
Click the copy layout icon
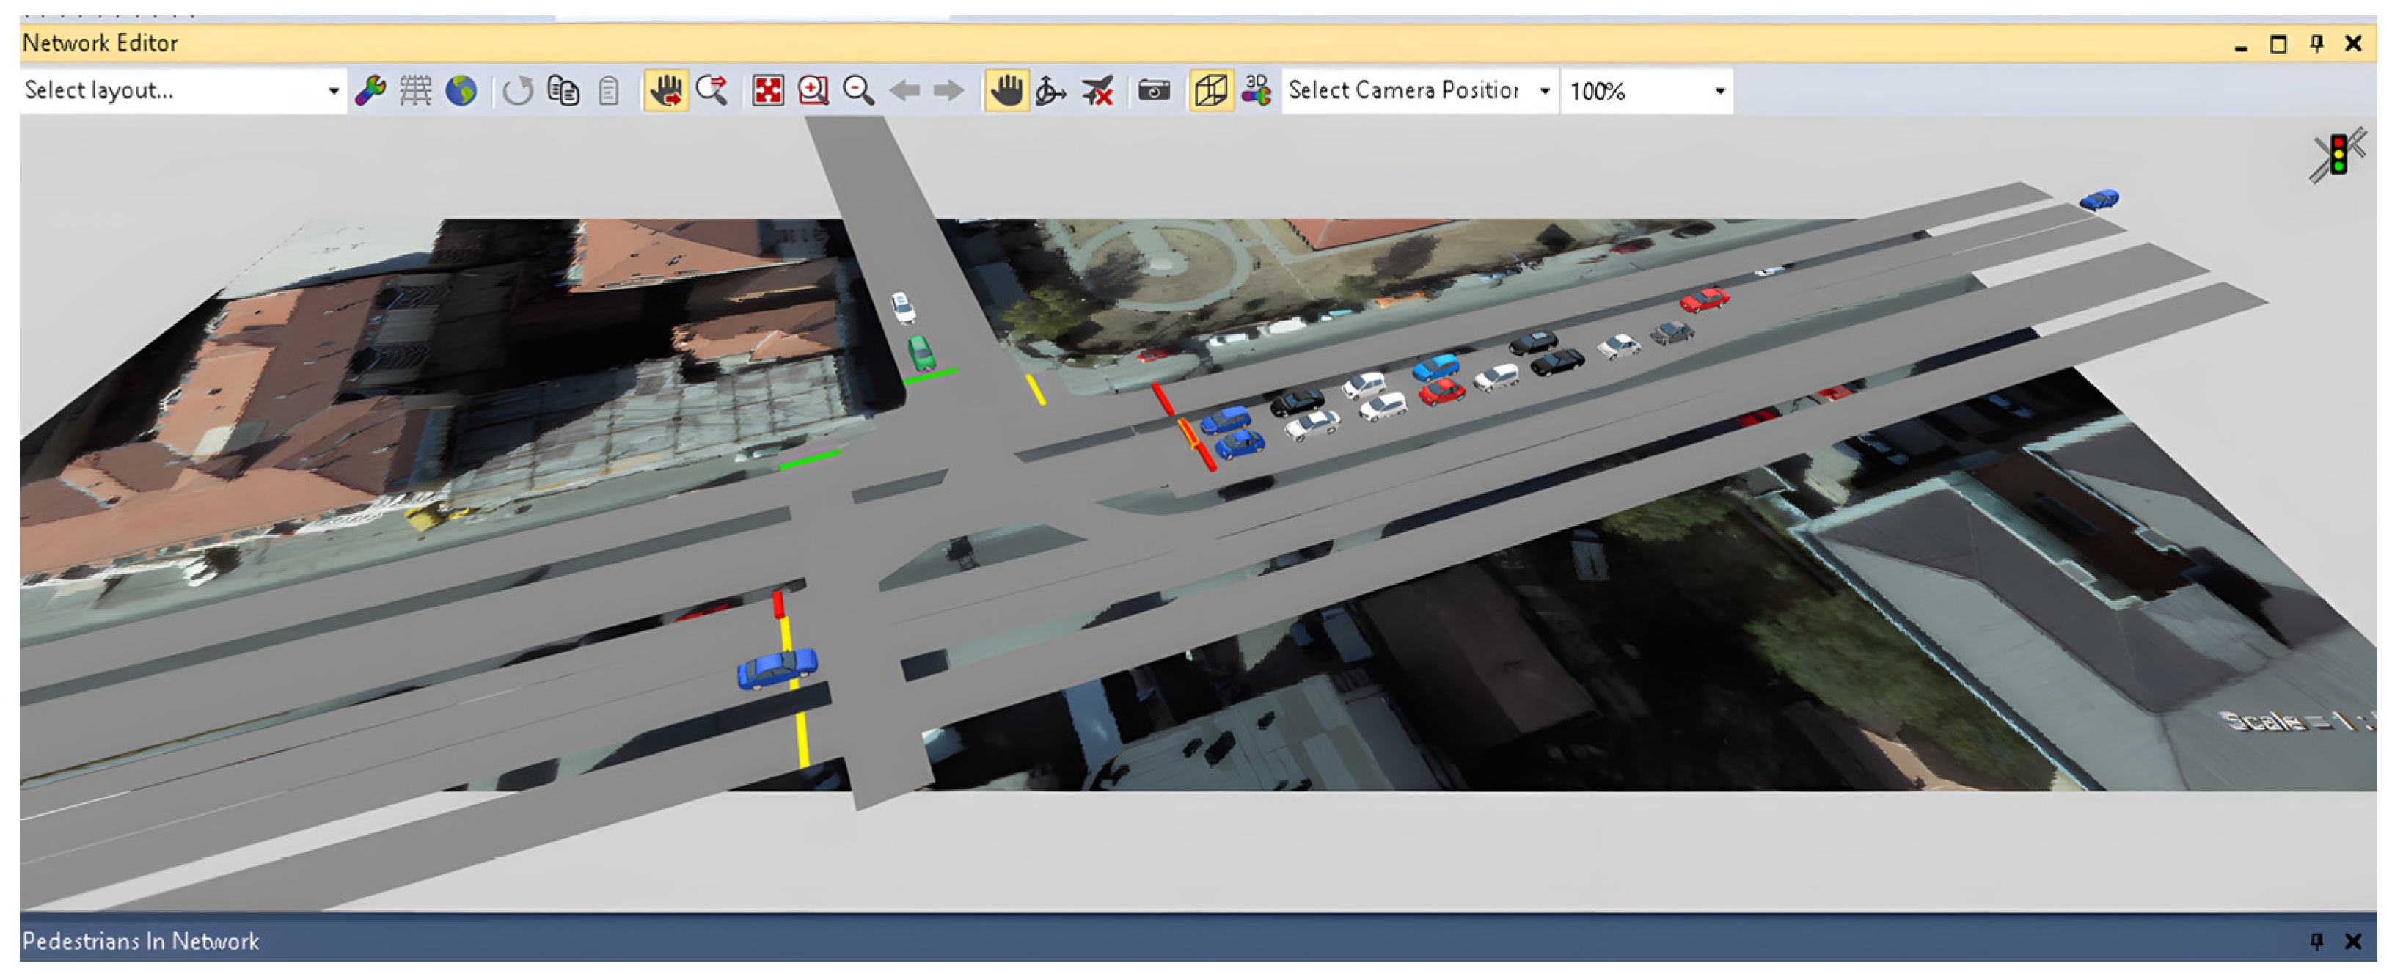pos(563,91)
